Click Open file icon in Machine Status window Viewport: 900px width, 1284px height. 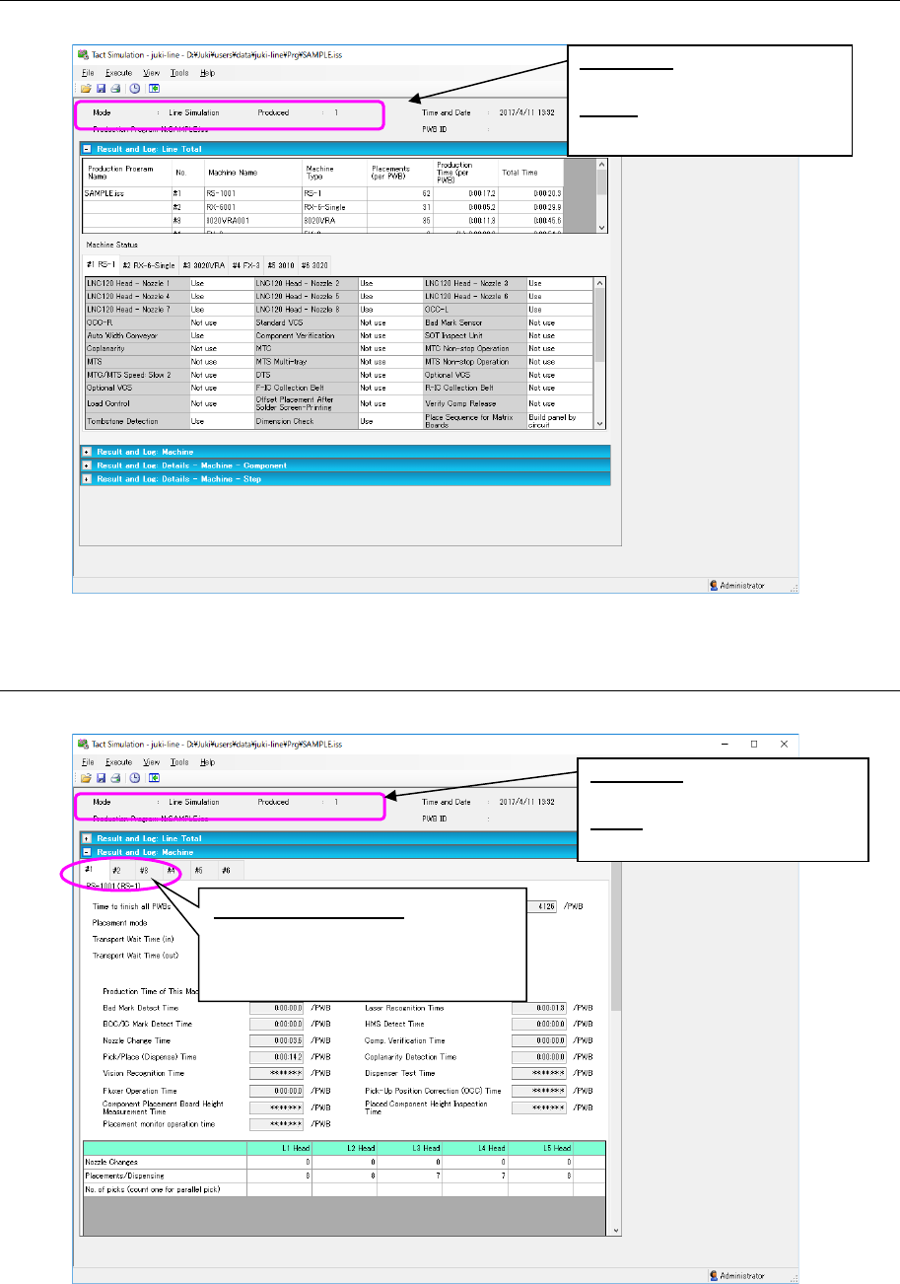(86, 88)
